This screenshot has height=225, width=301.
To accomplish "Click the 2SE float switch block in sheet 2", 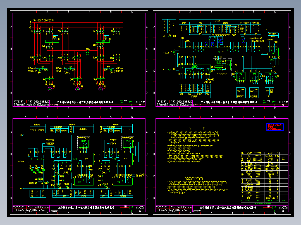I will (254, 76).
